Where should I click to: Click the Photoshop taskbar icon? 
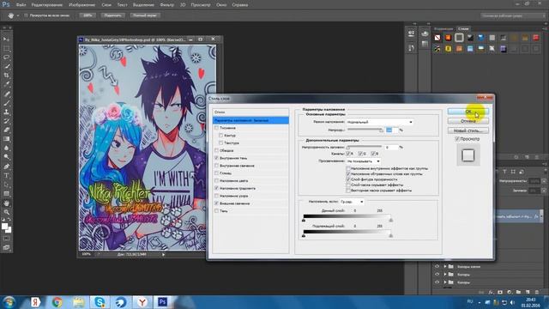[162, 301]
